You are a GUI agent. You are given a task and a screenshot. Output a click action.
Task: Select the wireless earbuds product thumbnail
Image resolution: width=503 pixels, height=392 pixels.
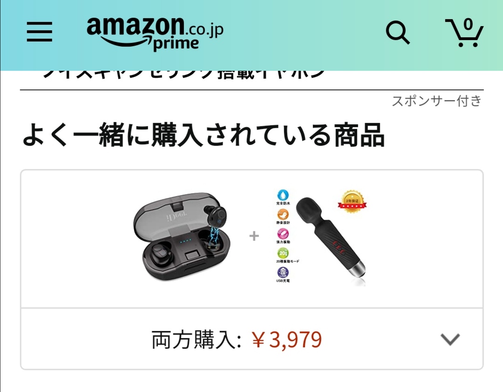(182, 237)
